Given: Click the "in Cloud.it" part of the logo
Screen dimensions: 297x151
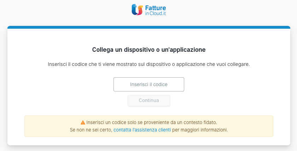Looking at the screenshot, I should click(x=156, y=13).
